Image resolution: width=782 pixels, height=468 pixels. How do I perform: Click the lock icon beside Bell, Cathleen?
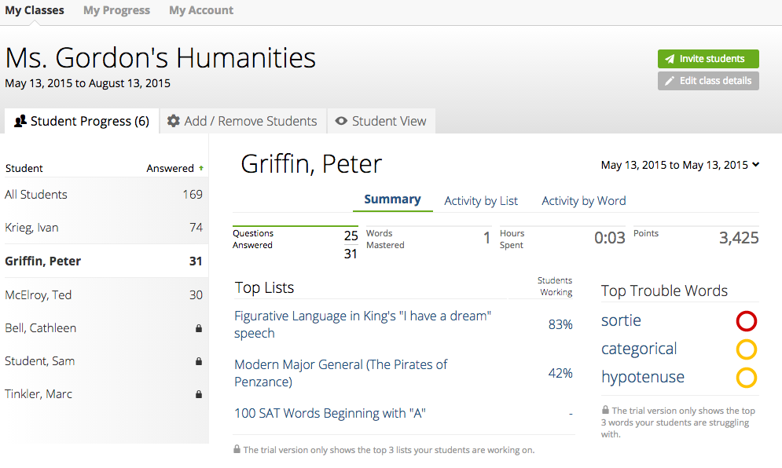199,328
